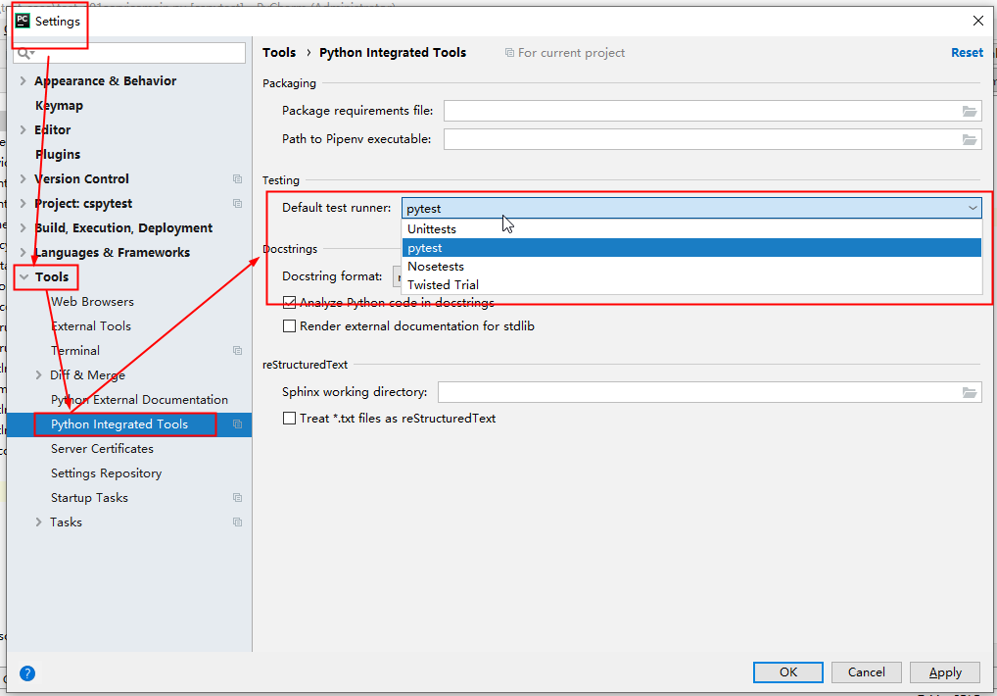Expand Languages & Frameworks section

coord(23,253)
